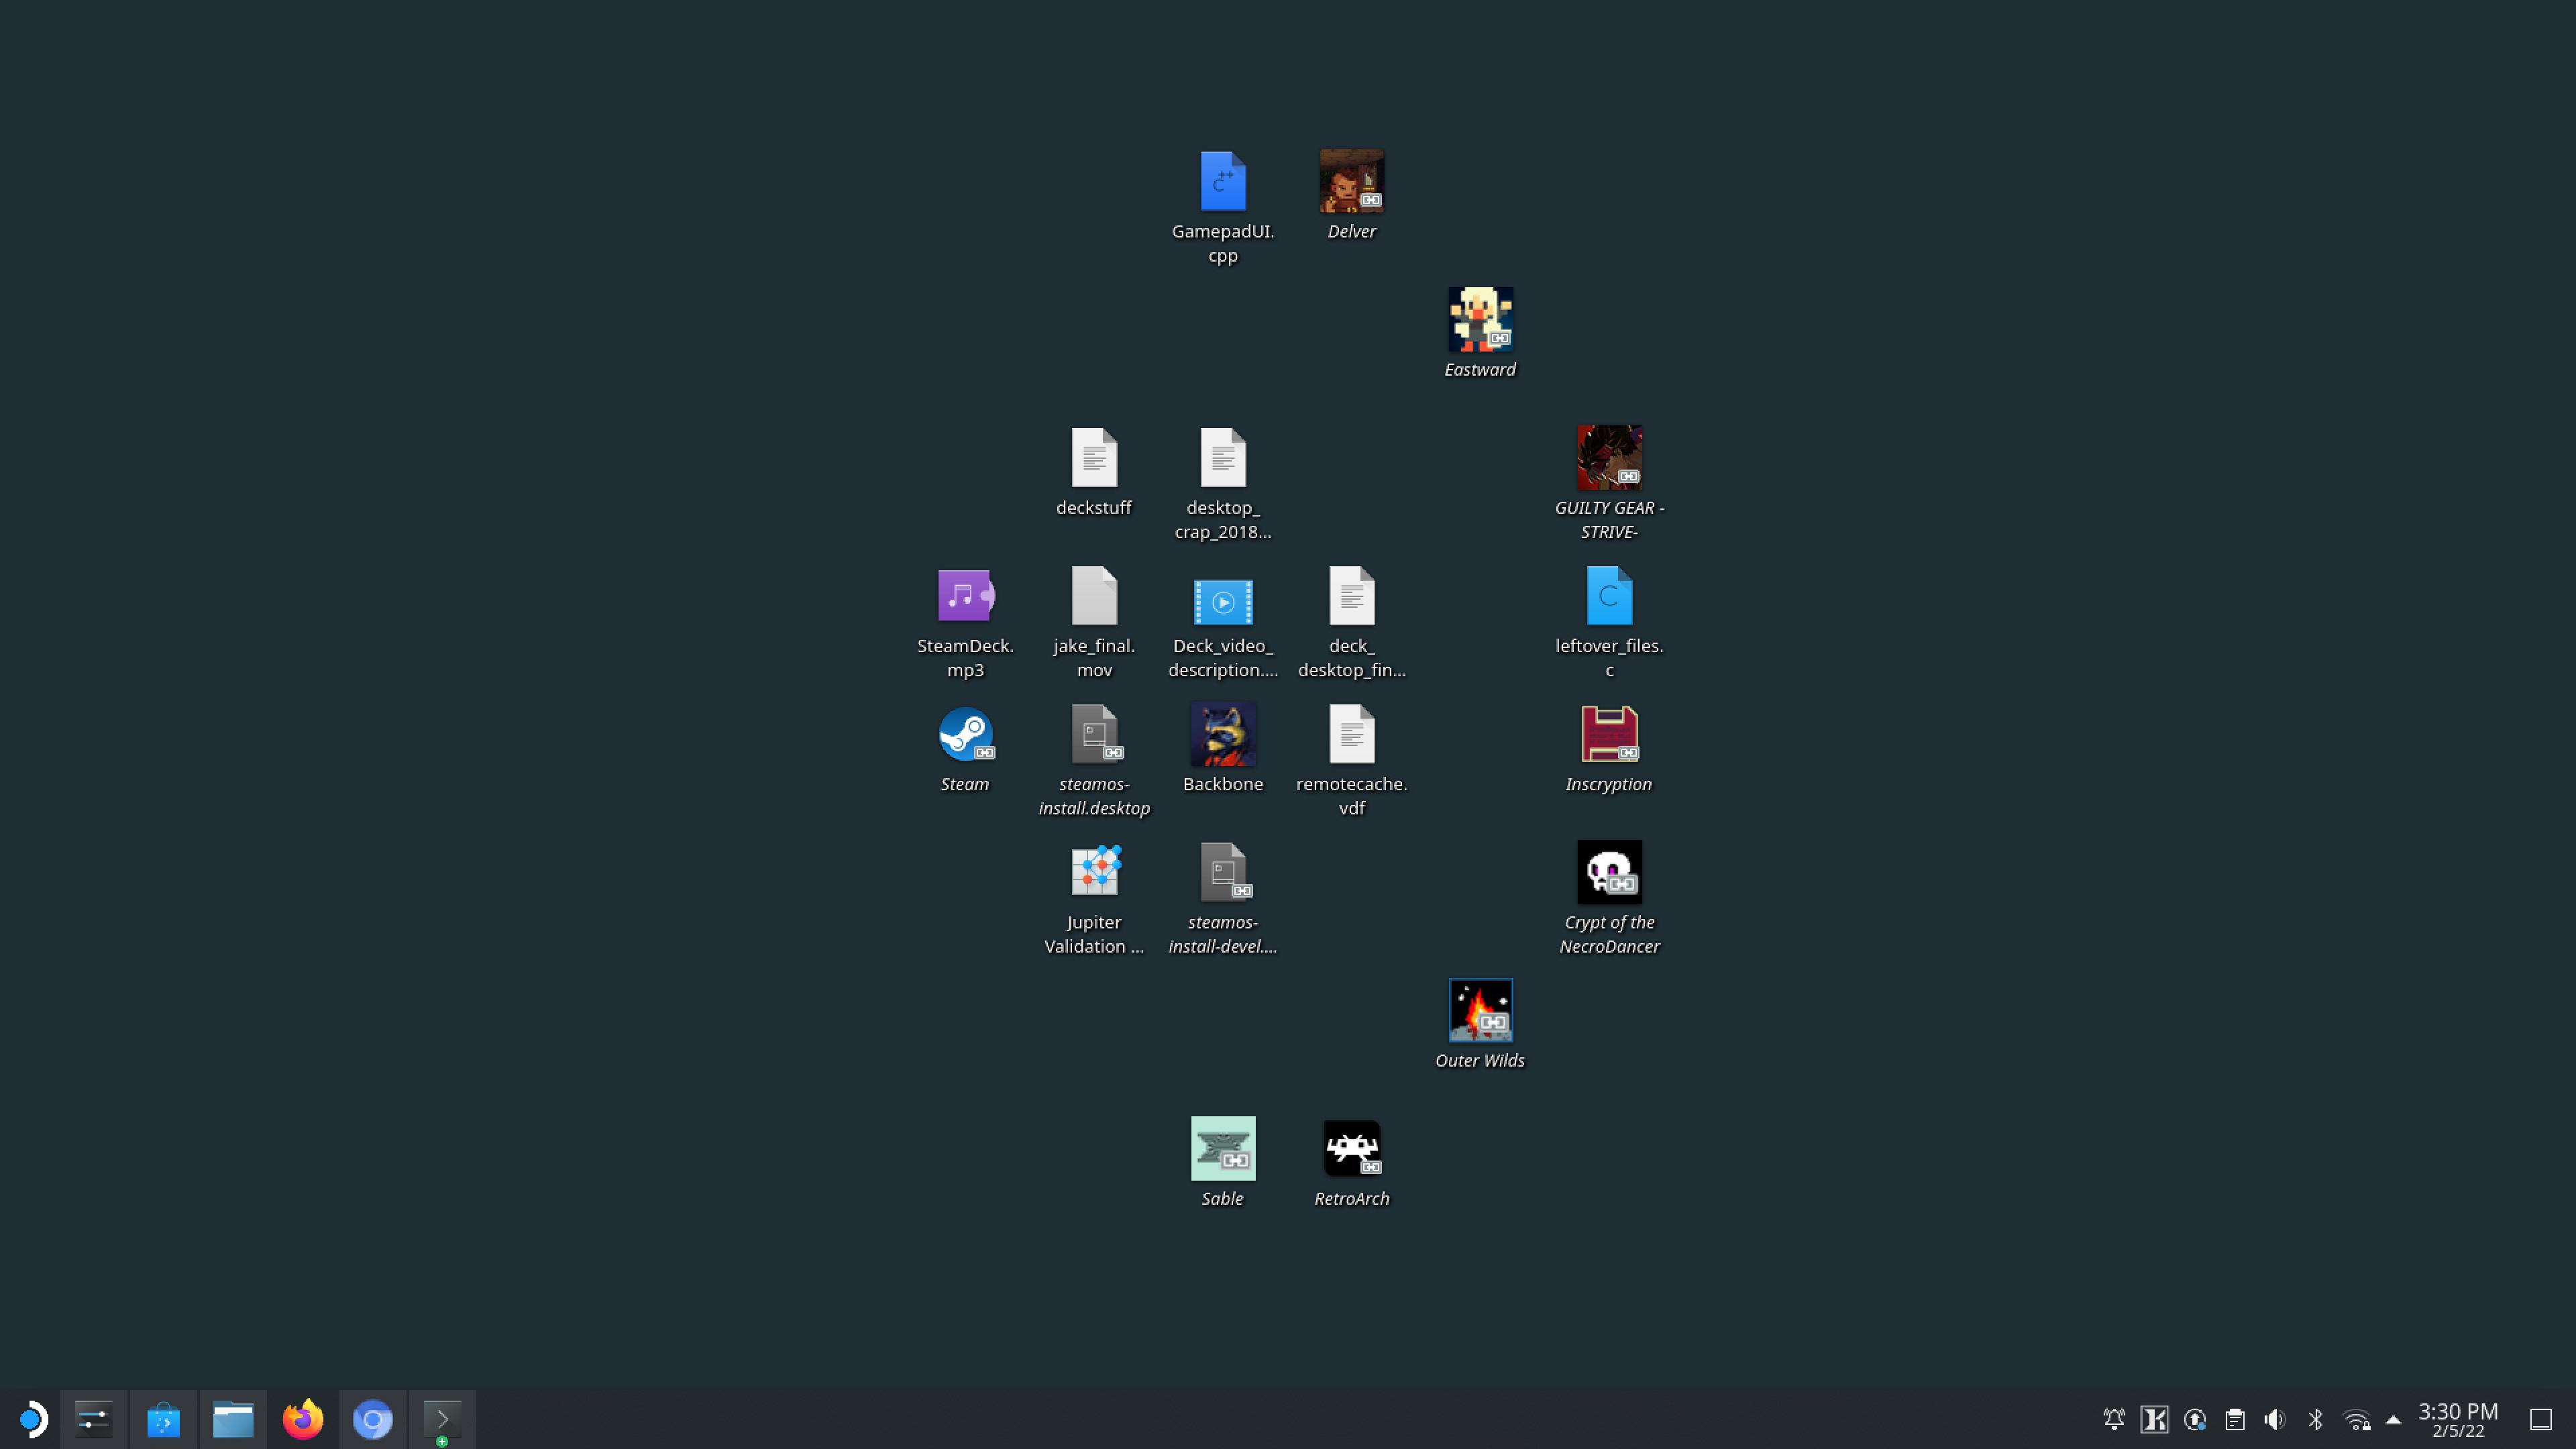
Task: Open the Discover software store
Action: click(163, 1419)
